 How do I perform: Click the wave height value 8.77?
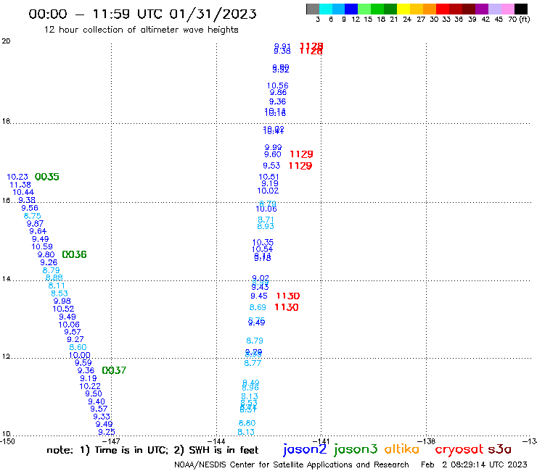coord(253,363)
